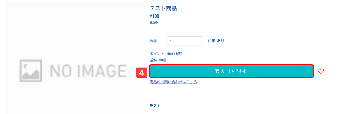Click the shipping fee help question icon
This screenshot has width=350, height=114.
165,60
